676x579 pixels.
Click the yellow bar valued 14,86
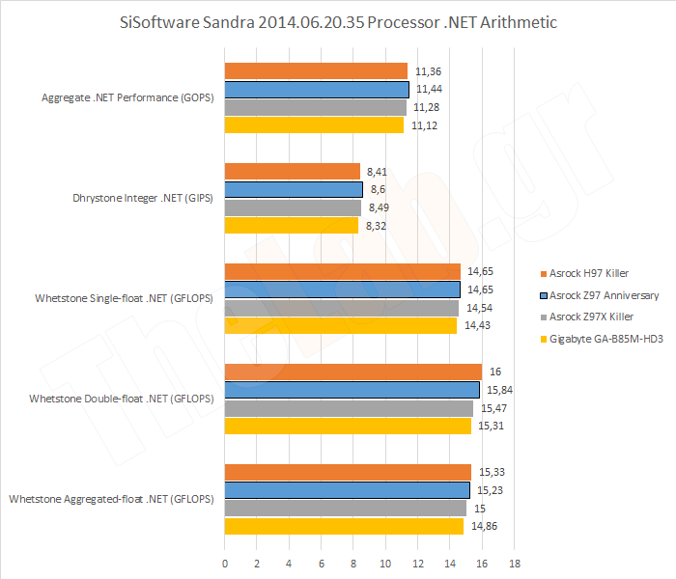[x=344, y=526]
